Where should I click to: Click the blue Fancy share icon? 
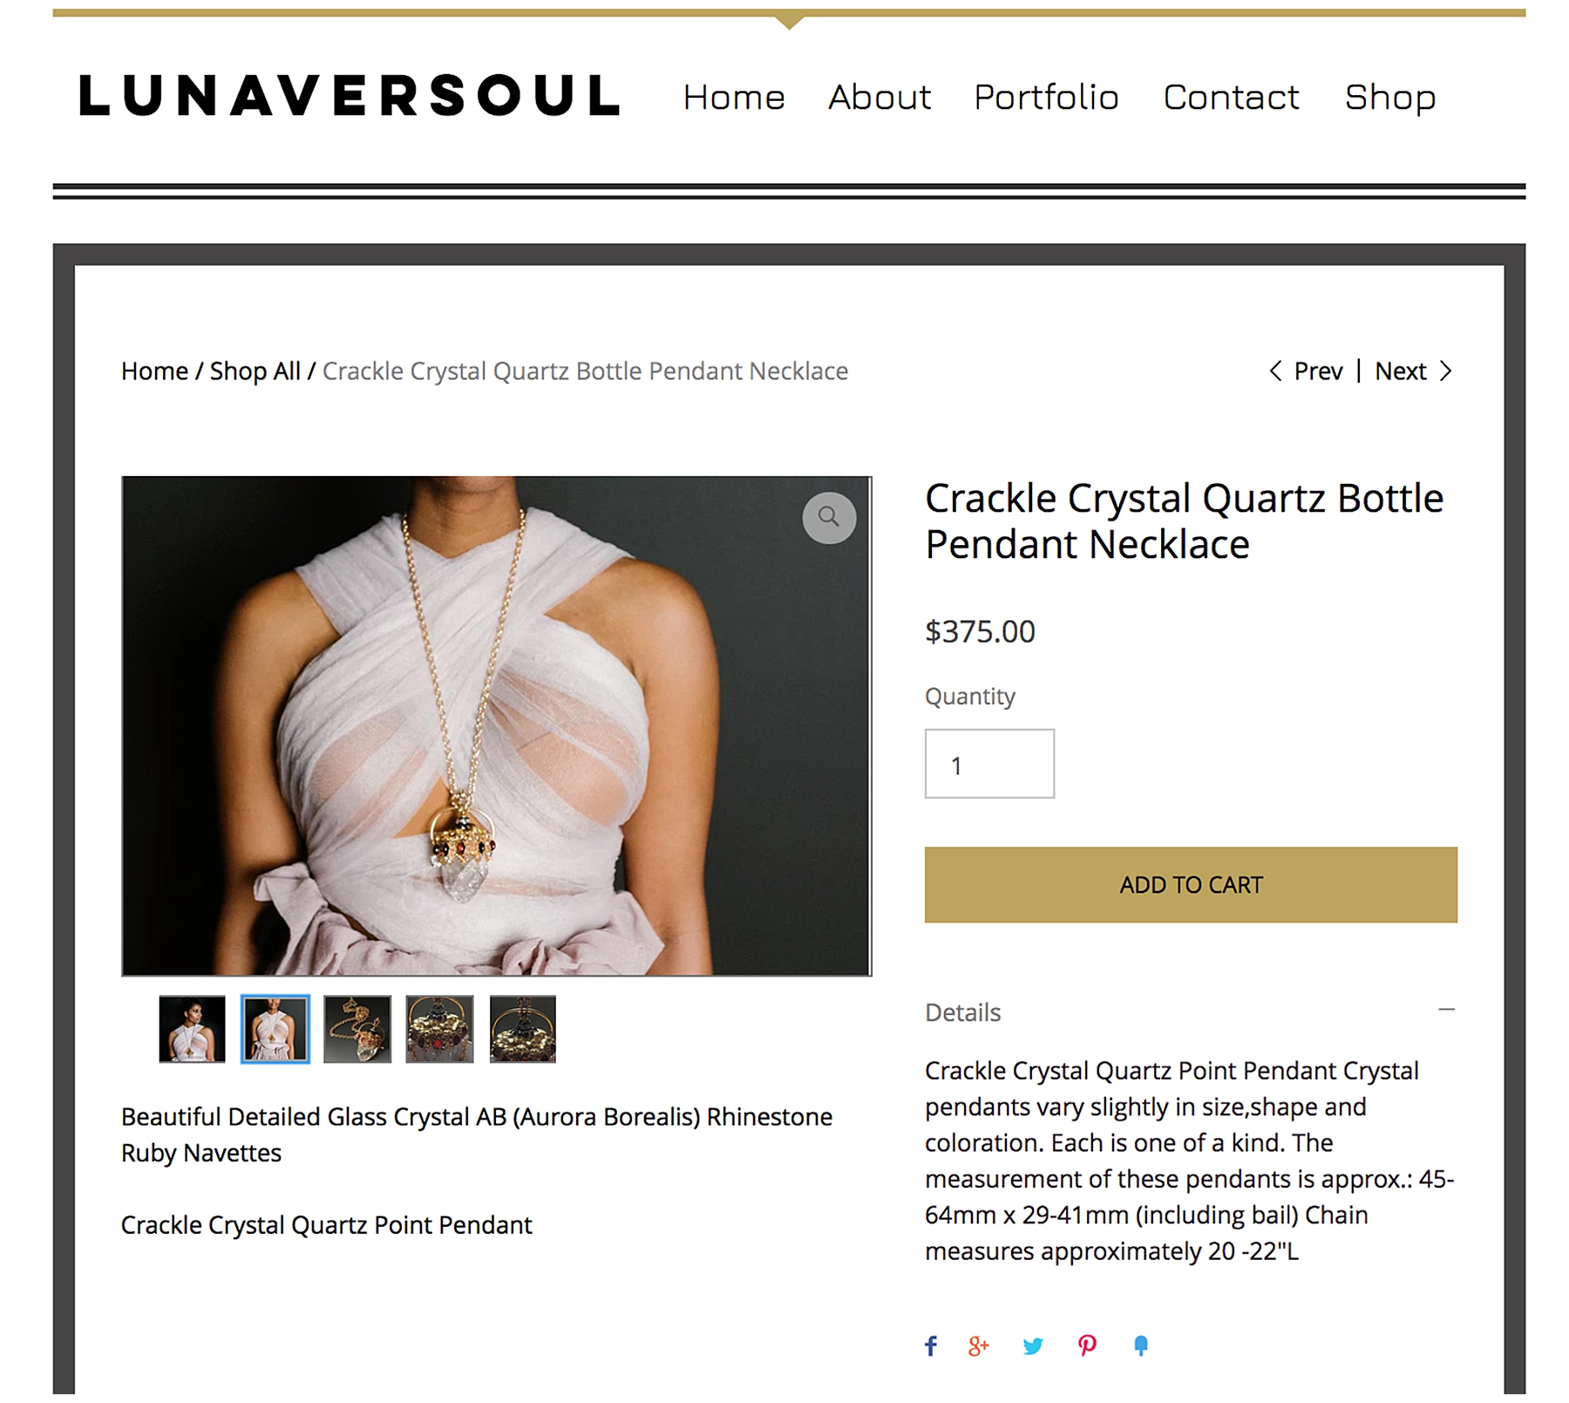pyautogui.click(x=1141, y=1345)
